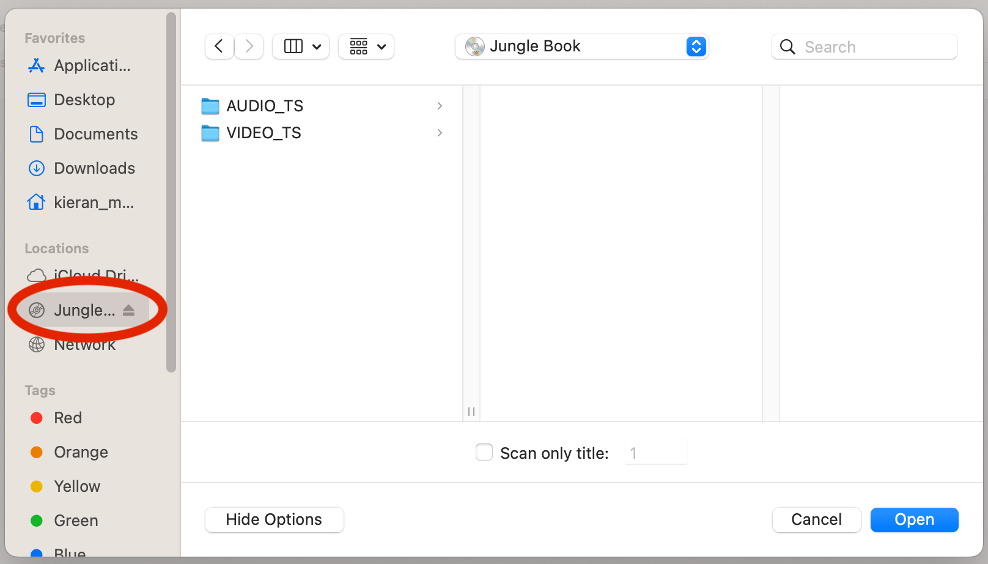Click the Applications sidebar icon
The width and height of the screenshot is (988, 564).
[37, 65]
